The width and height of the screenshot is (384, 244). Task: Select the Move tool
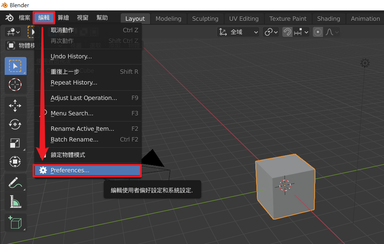click(15, 106)
